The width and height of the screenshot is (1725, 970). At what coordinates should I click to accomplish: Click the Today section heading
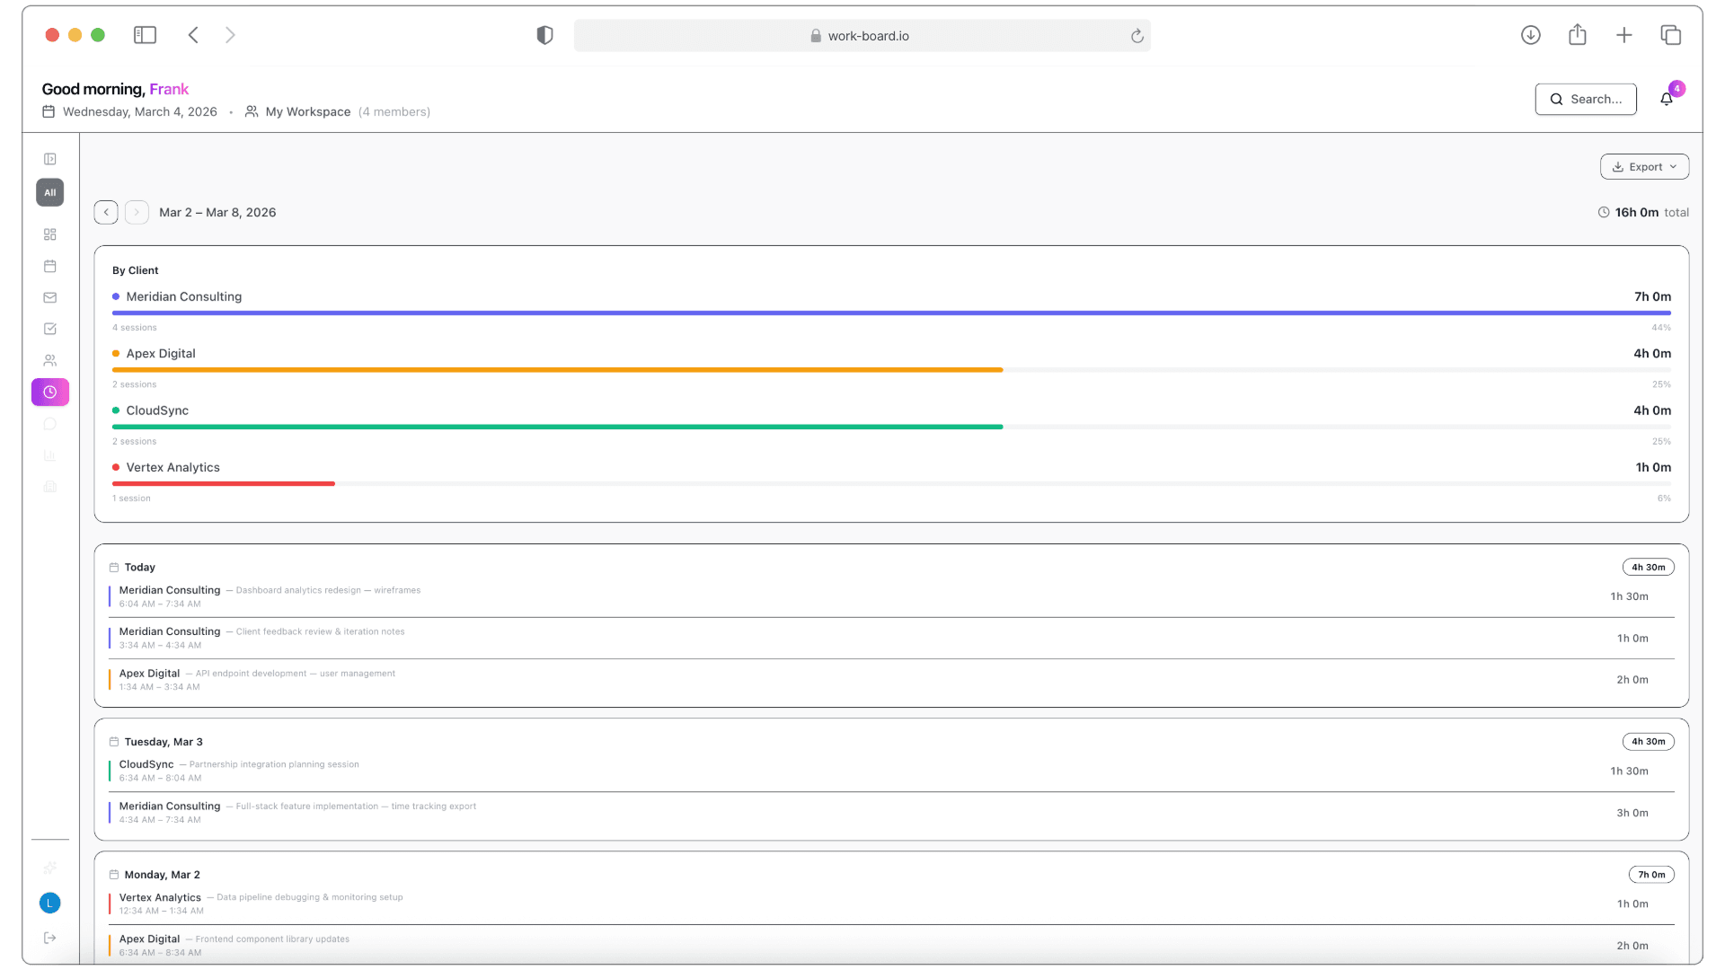(x=139, y=567)
